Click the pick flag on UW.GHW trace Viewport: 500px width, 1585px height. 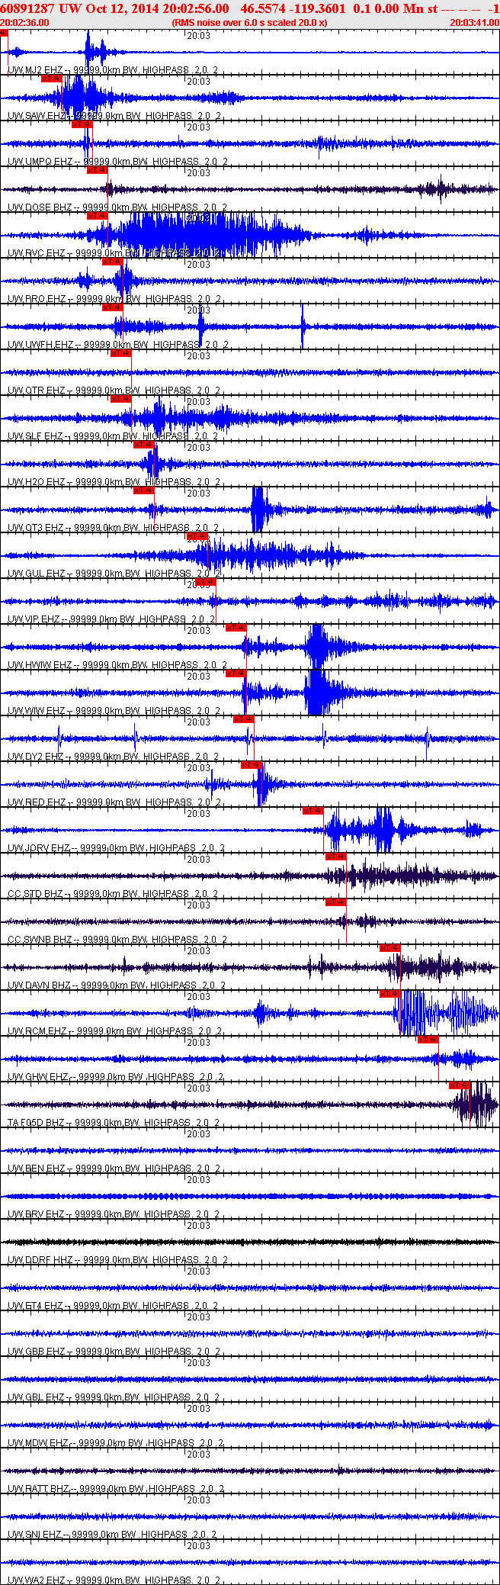click(x=428, y=1040)
